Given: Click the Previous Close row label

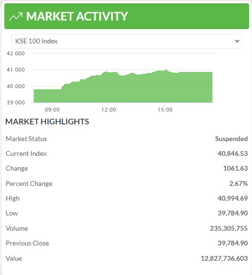Looking at the screenshot, I should (27, 243).
